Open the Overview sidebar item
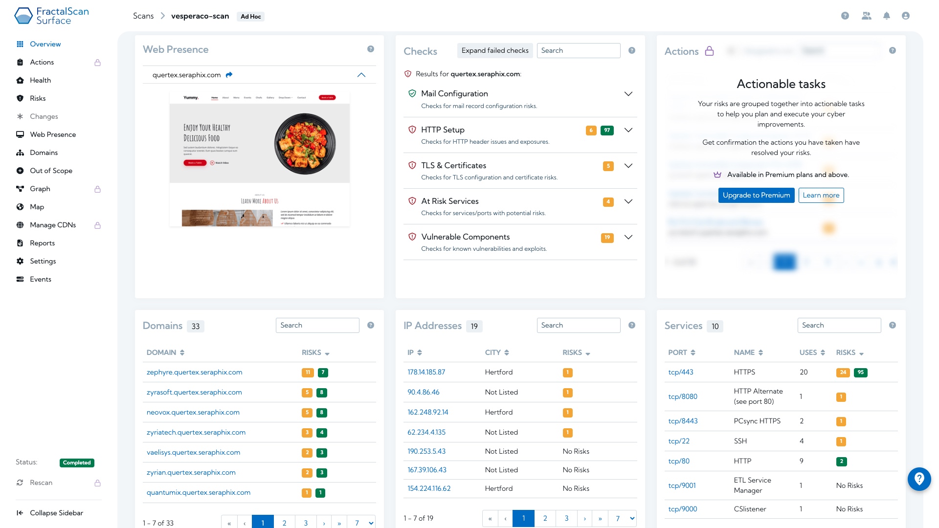This screenshot has height=528, width=939. [45, 44]
